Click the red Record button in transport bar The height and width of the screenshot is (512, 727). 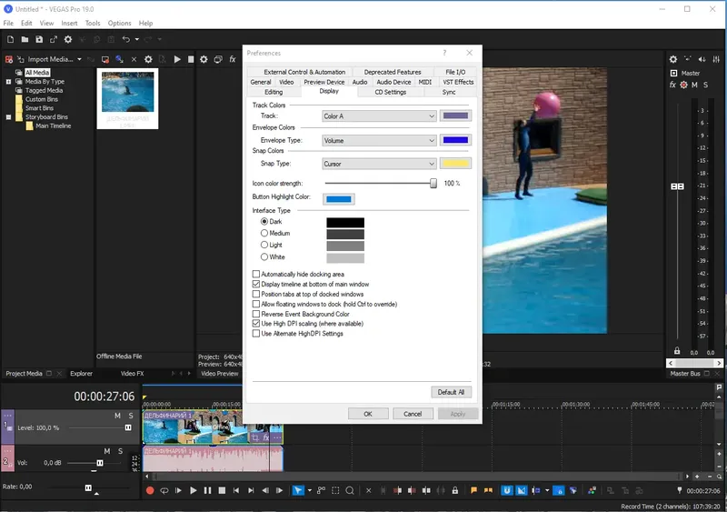[151, 491]
